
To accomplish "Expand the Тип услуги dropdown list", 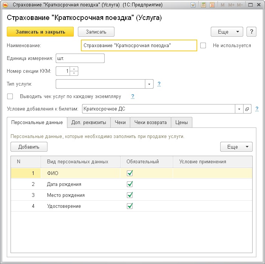I will point(149,84).
